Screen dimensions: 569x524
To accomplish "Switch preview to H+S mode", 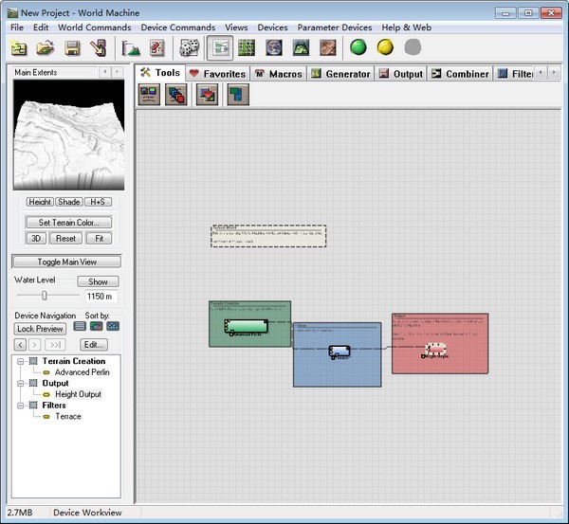I will point(96,202).
